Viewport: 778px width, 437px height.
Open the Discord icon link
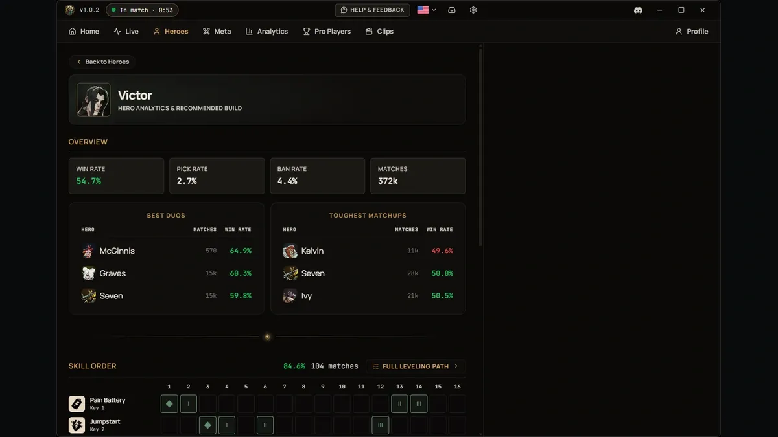(x=638, y=10)
